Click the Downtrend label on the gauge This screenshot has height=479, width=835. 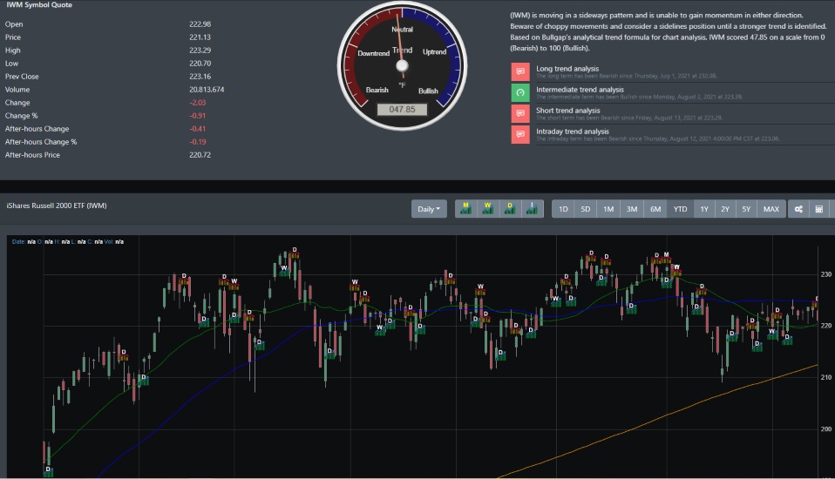373,53
